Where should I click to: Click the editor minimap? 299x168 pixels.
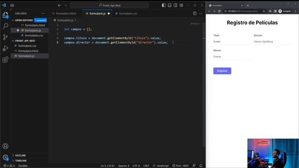195,24
